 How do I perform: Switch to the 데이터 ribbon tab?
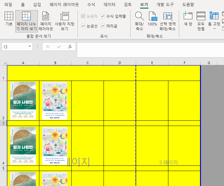[x=110, y=5]
